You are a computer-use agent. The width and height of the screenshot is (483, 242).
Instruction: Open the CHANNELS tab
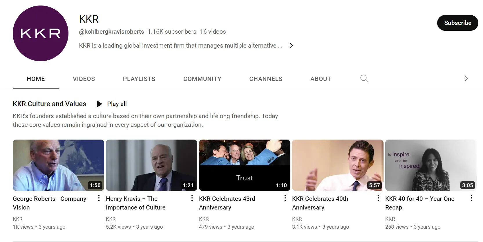[x=266, y=79]
